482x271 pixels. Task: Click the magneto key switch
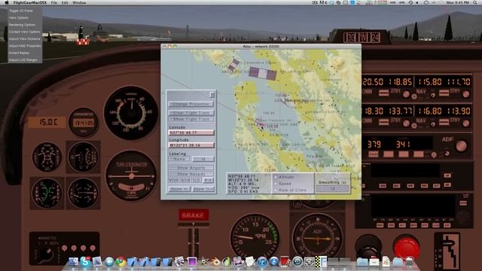(x=46, y=254)
